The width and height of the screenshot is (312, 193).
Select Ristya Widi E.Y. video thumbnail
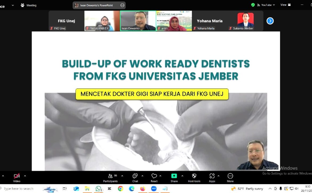click(102, 21)
